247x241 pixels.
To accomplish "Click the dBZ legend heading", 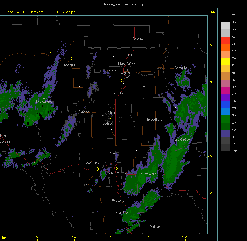I will point(232,15).
